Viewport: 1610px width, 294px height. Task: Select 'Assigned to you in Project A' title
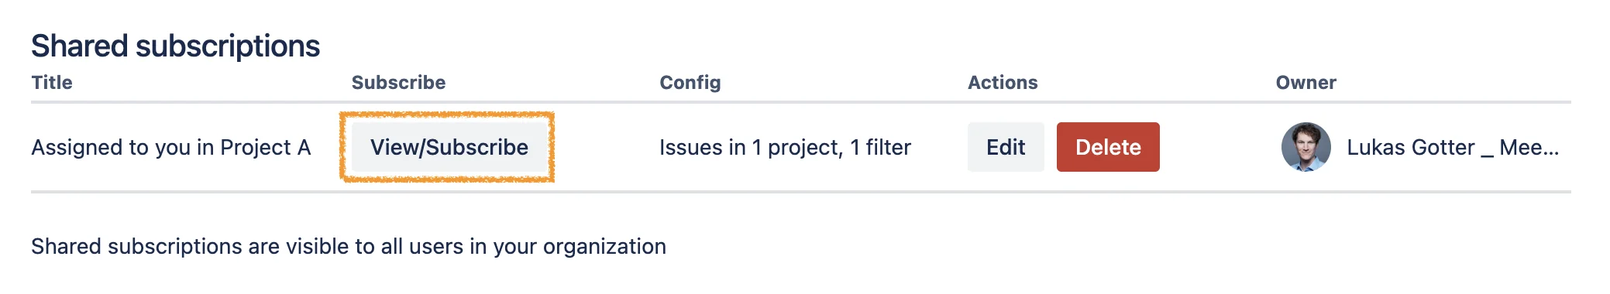click(x=170, y=147)
